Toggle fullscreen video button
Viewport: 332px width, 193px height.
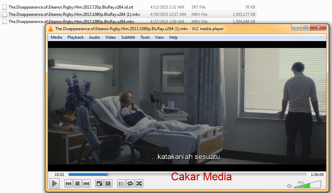click(99, 183)
